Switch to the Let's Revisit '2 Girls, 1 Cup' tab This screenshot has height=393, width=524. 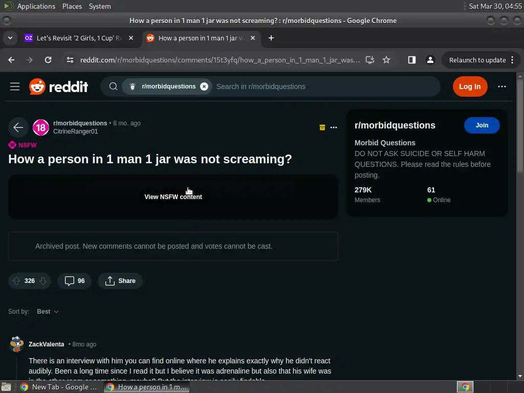pyautogui.click(x=79, y=38)
